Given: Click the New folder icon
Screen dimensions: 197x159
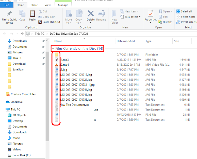Looking at the screenshot, I should click(114, 14).
